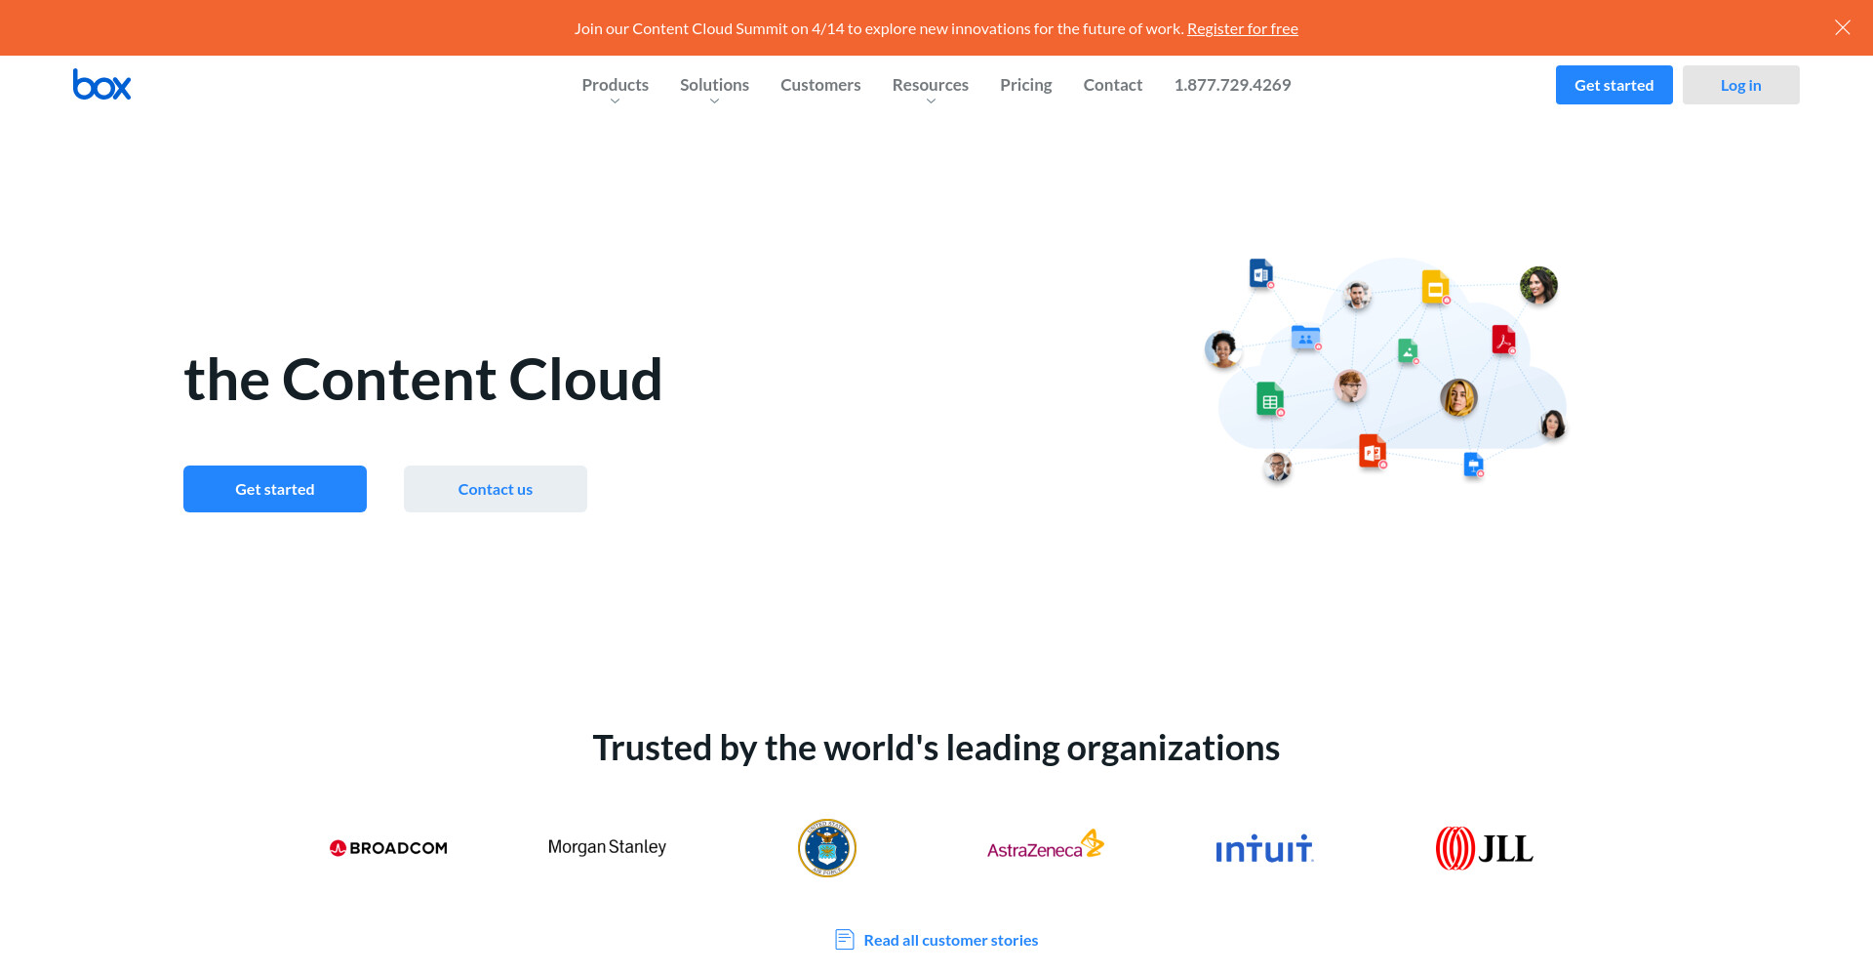Screen dimensions: 1873x974
Task: Click the red PDF file icon
Action: pos(1503,340)
